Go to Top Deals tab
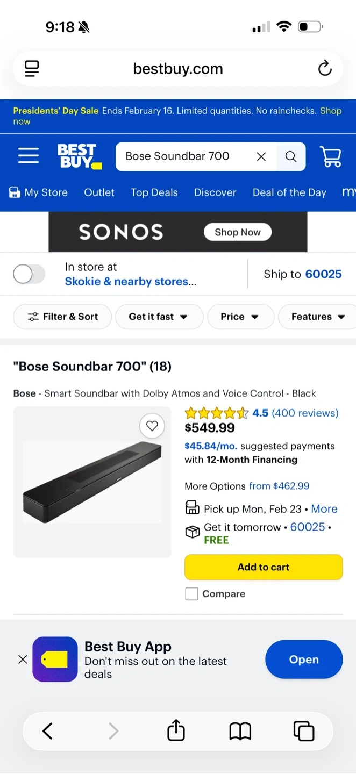 pos(154,192)
